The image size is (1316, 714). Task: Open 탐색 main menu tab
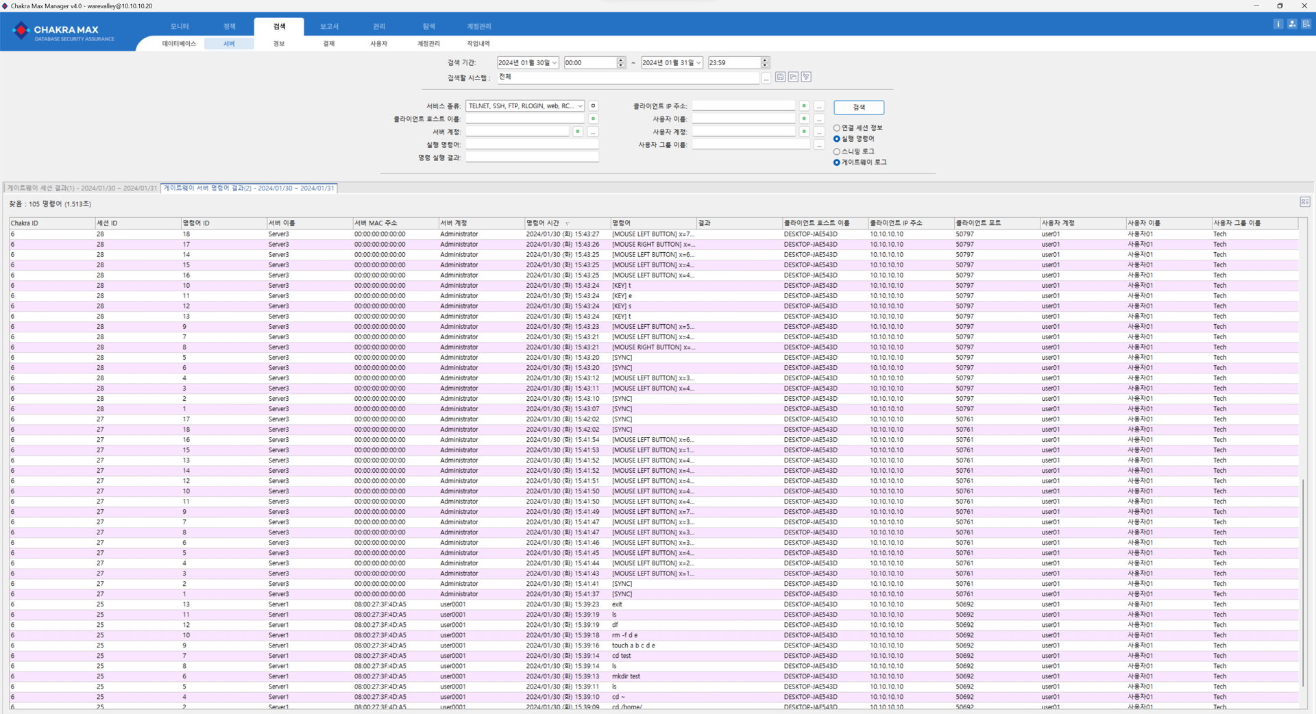coord(429,26)
